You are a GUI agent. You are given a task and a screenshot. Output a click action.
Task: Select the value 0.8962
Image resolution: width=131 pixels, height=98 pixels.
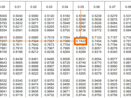click(97, 66)
